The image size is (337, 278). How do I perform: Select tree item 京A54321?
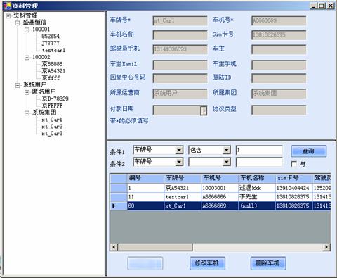click(x=53, y=71)
